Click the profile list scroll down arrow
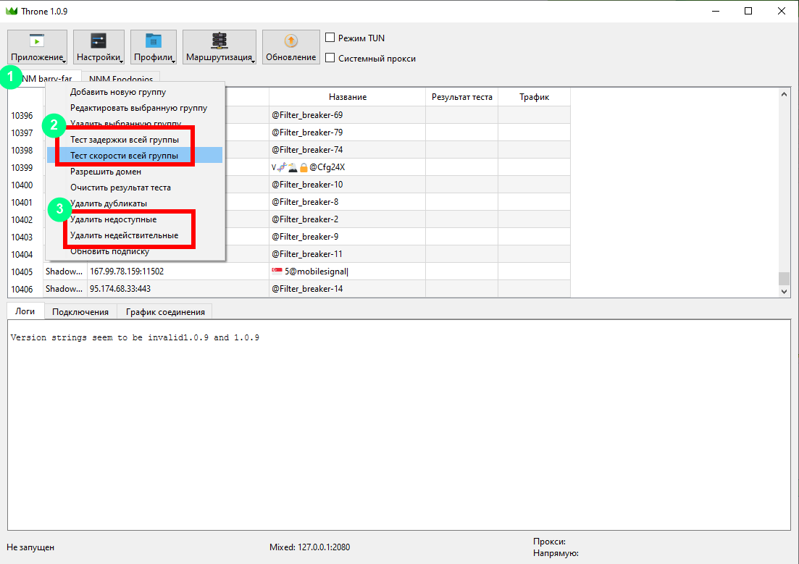The height and width of the screenshot is (564, 799). [785, 292]
